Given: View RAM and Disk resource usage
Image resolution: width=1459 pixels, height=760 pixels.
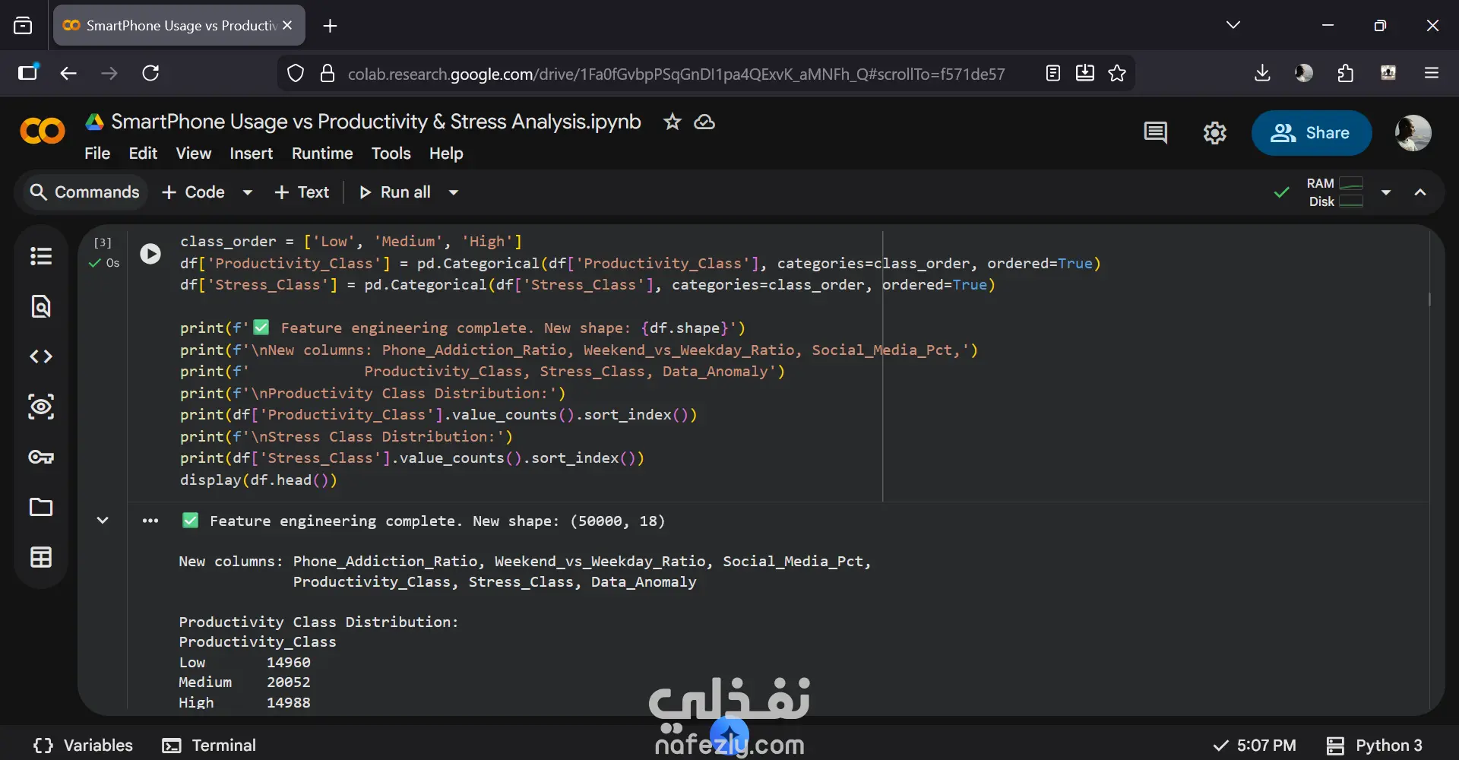Looking at the screenshot, I should [x=1334, y=192].
